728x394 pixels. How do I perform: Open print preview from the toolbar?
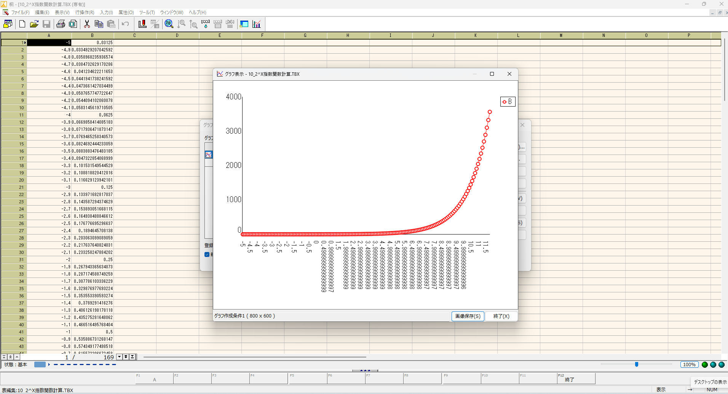click(73, 24)
